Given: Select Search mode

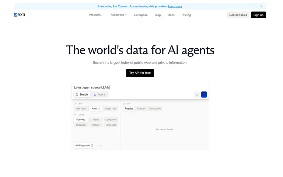Looking at the screenshot, I should click(82, 94).
